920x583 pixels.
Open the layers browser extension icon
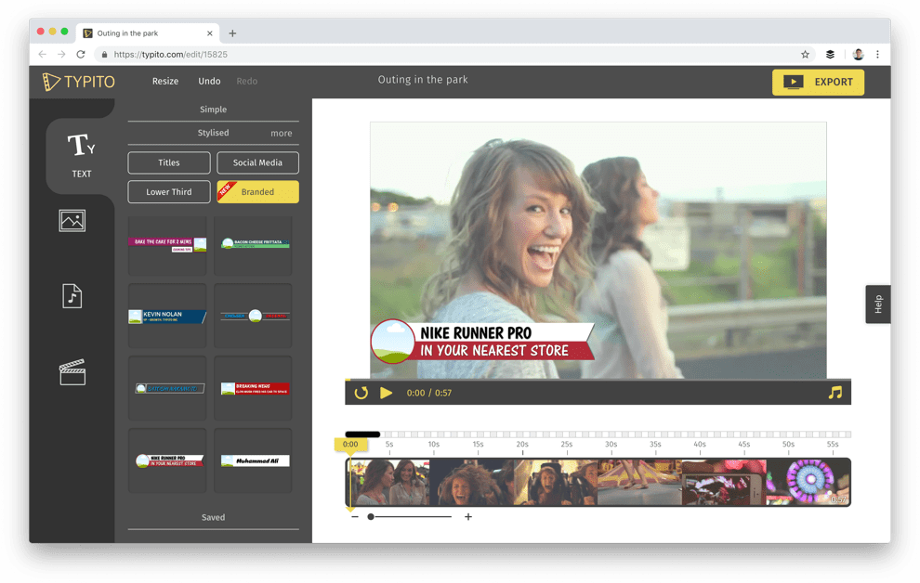pos(830,55)
